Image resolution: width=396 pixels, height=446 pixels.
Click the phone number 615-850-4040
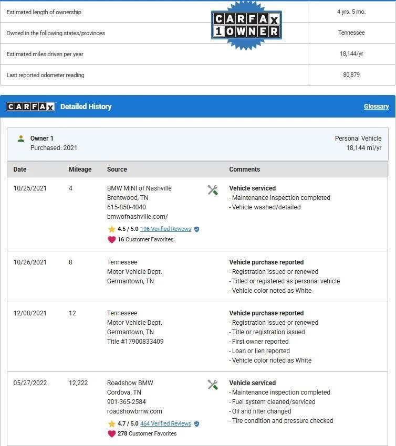click(x=126, y=207)
